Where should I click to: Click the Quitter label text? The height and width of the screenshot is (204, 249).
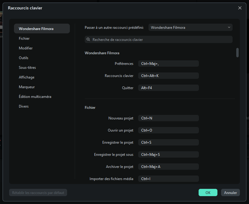click(128, 88)
